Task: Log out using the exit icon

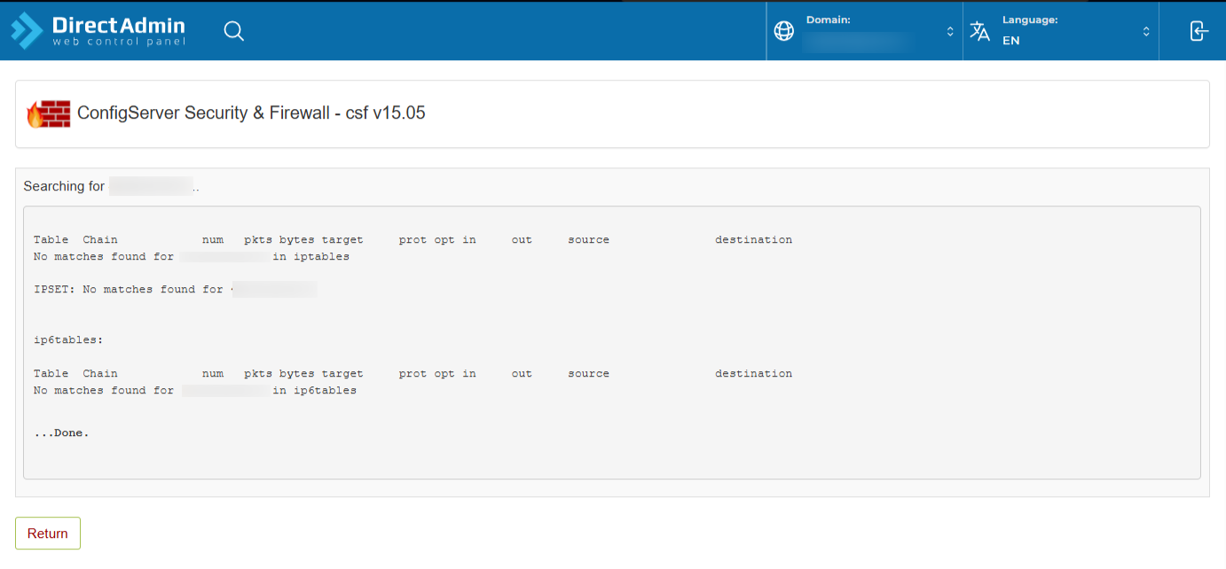Action: (x=1198, y=31)
